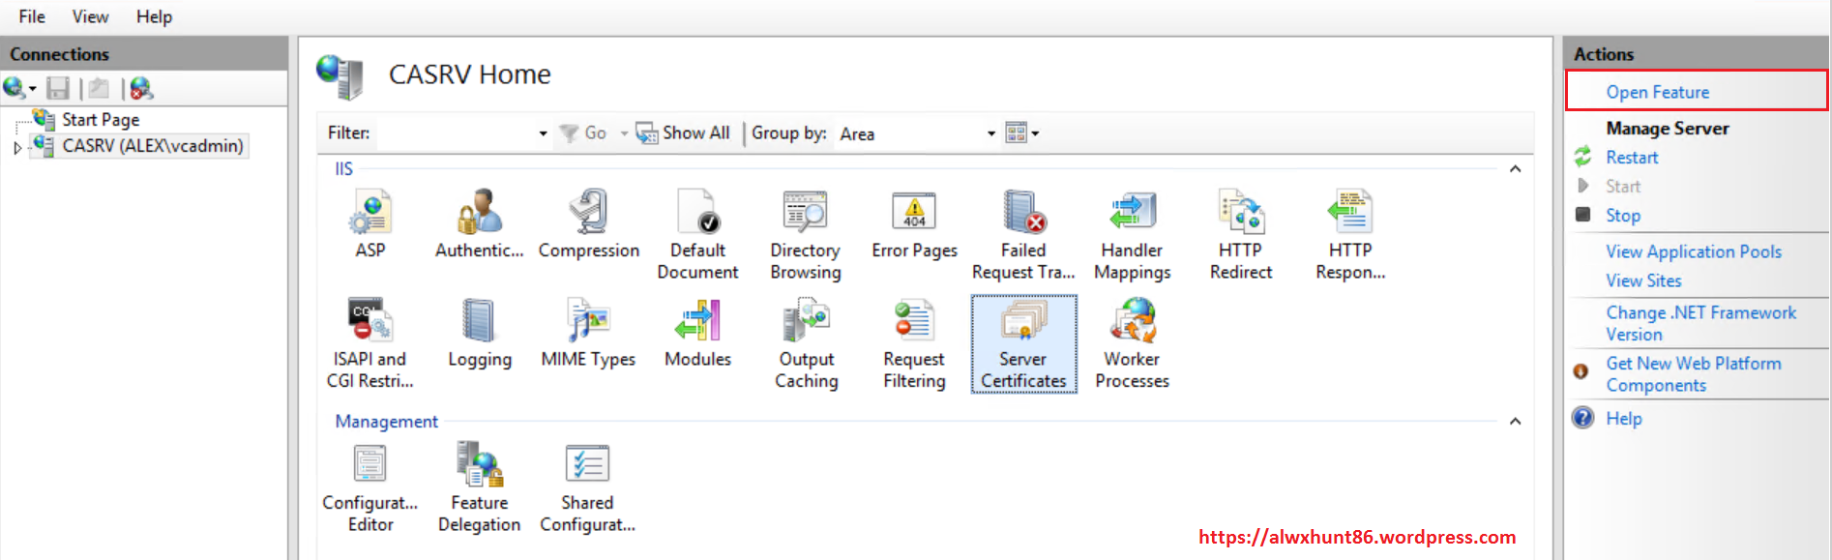The image size is (1832, 560).
Task: Click Restart under Manage Server
Action: coord(1632,158)
